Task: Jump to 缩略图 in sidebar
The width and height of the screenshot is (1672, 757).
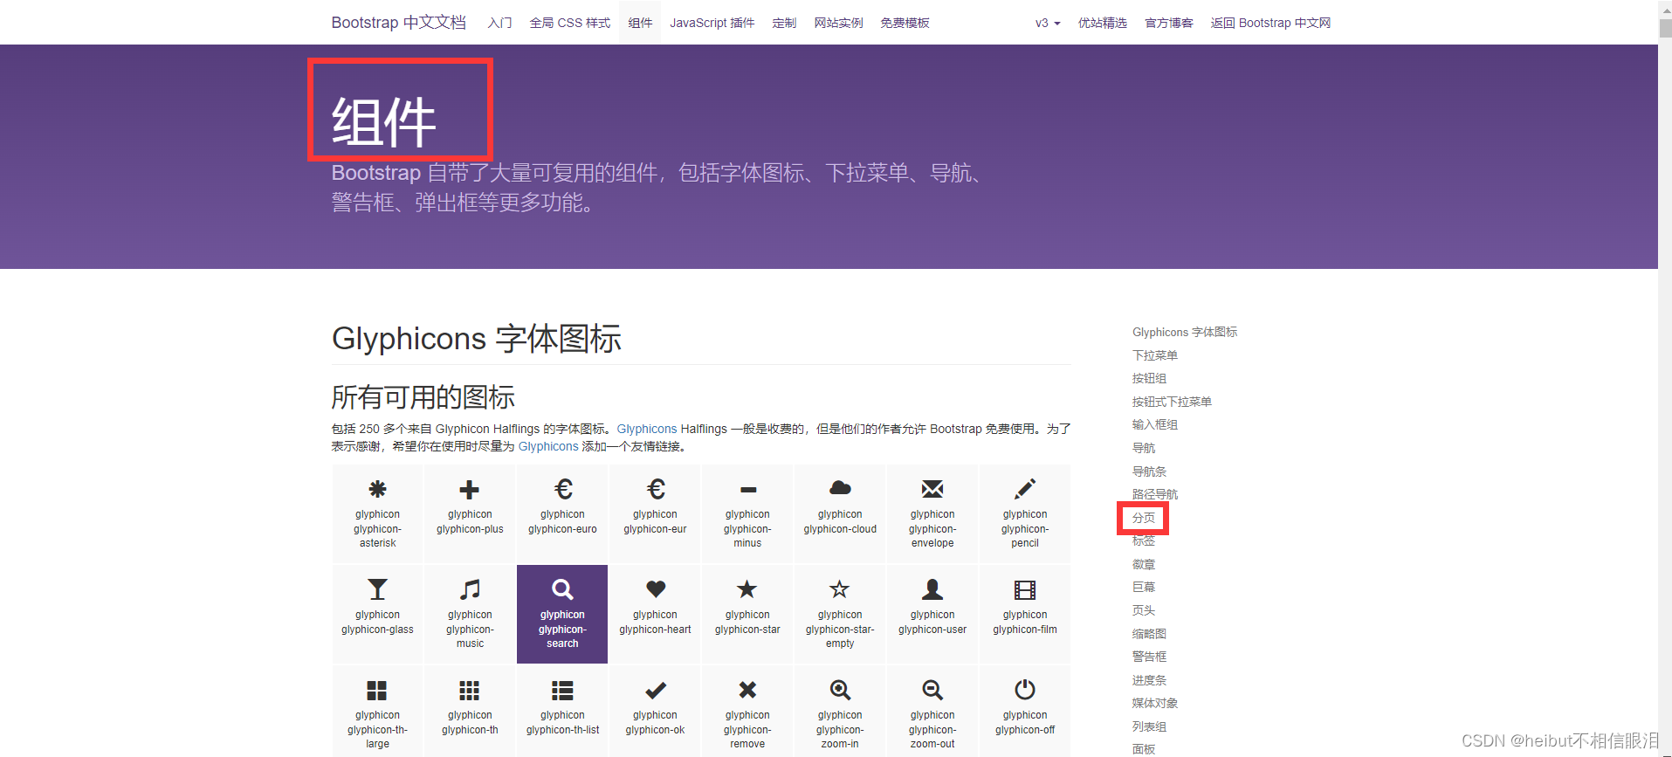Action: click(x=1149, y=634)
